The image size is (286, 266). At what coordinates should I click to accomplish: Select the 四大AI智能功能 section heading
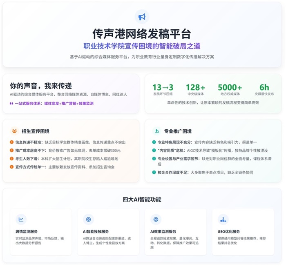[x=142, y=199]
